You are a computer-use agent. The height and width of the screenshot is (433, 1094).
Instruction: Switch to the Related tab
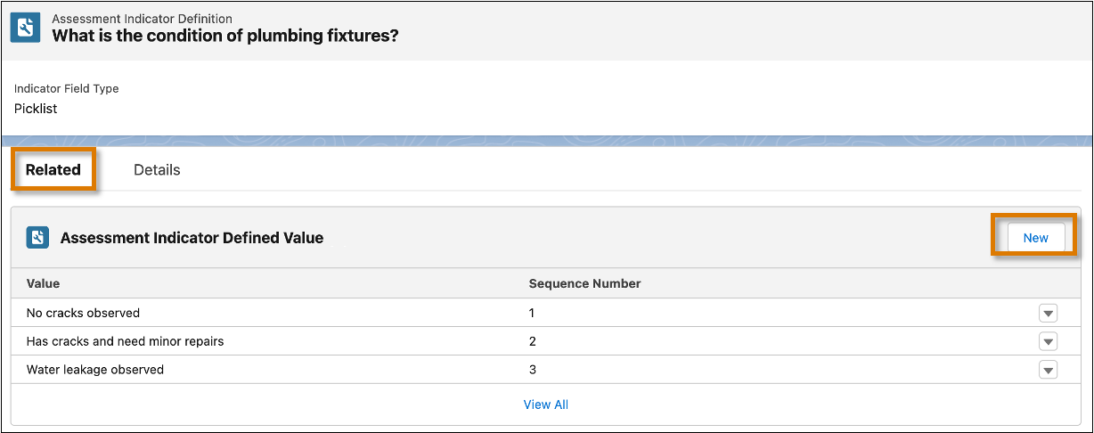coord(53,169)
